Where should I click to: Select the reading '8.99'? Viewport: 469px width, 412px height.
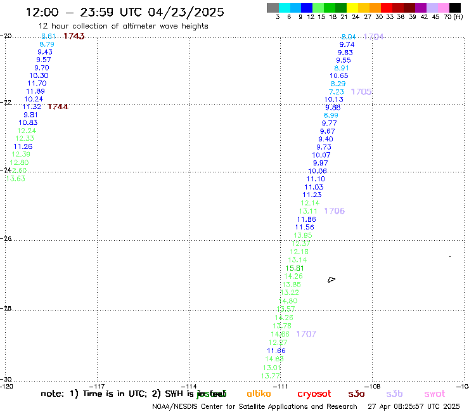[x=331, y=115]
